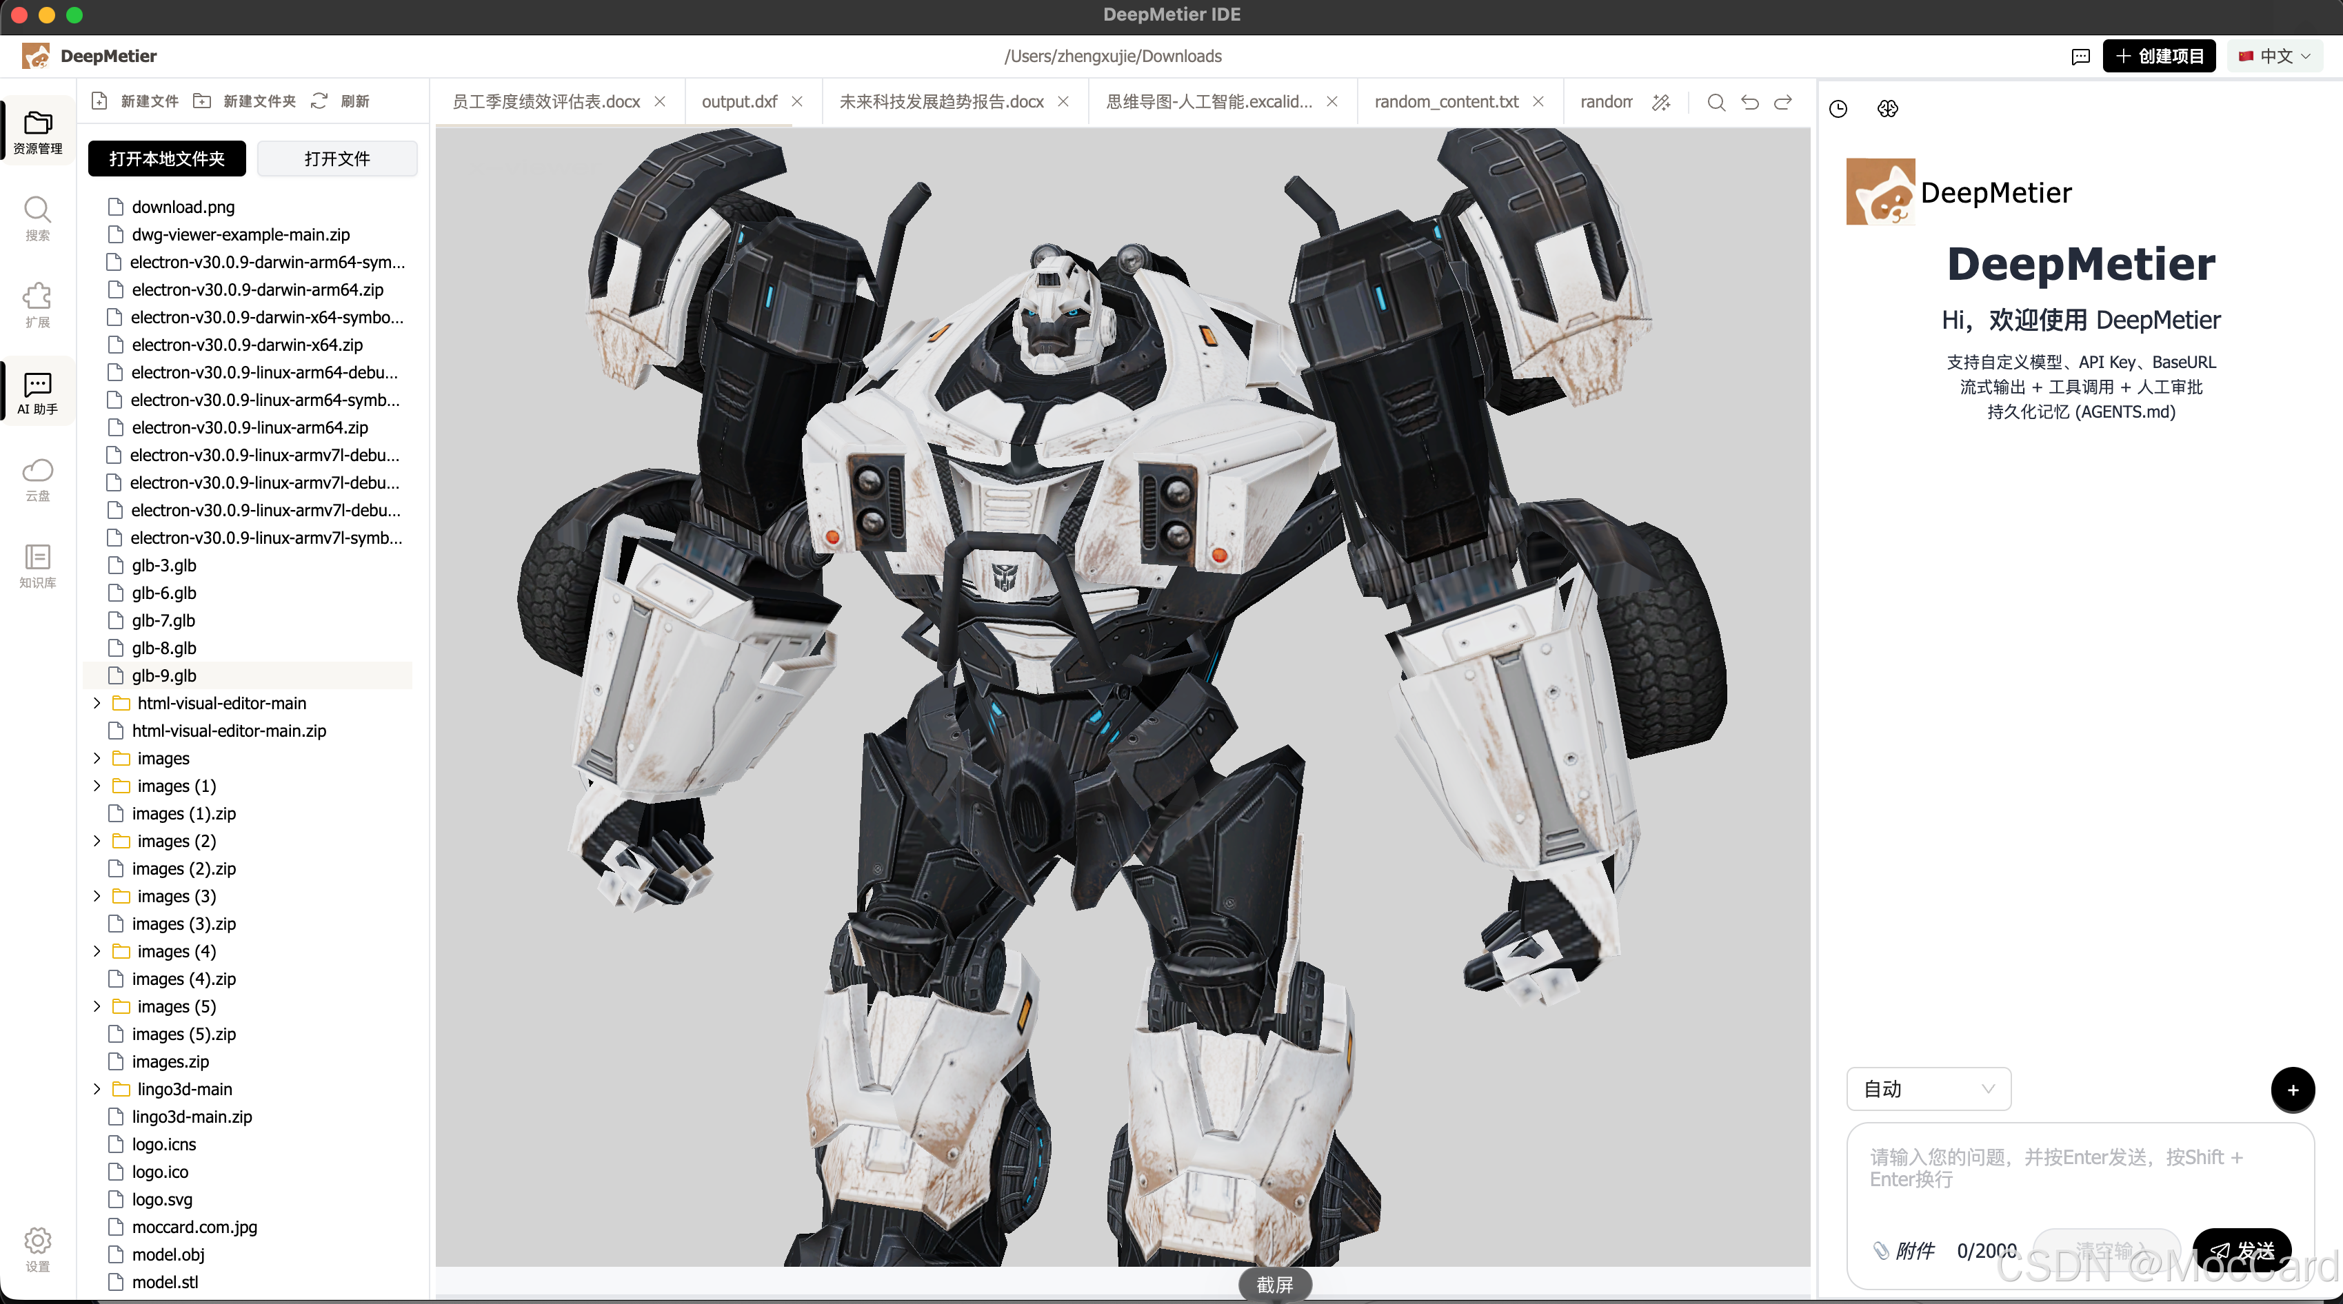Open chat history clock icon
The image size is (2343, 1304).
[1838, 109]
